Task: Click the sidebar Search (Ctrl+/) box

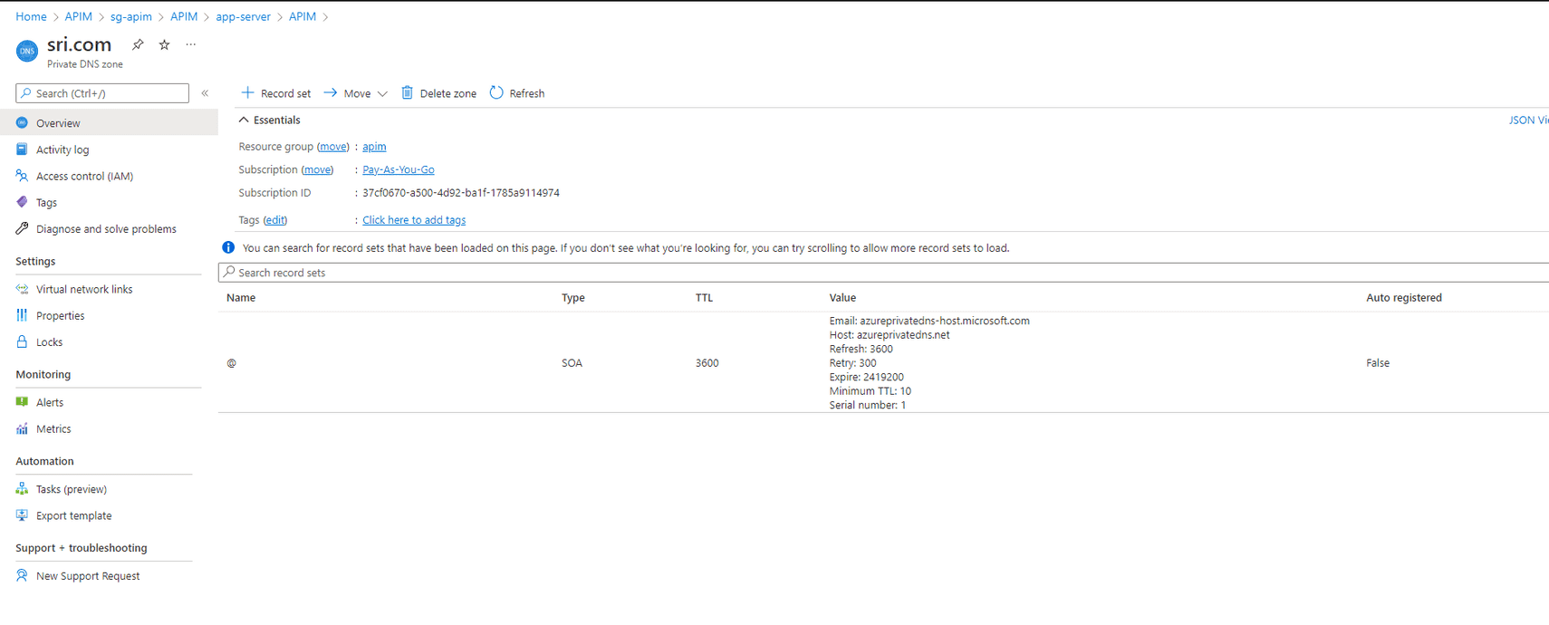Action: 102,93
